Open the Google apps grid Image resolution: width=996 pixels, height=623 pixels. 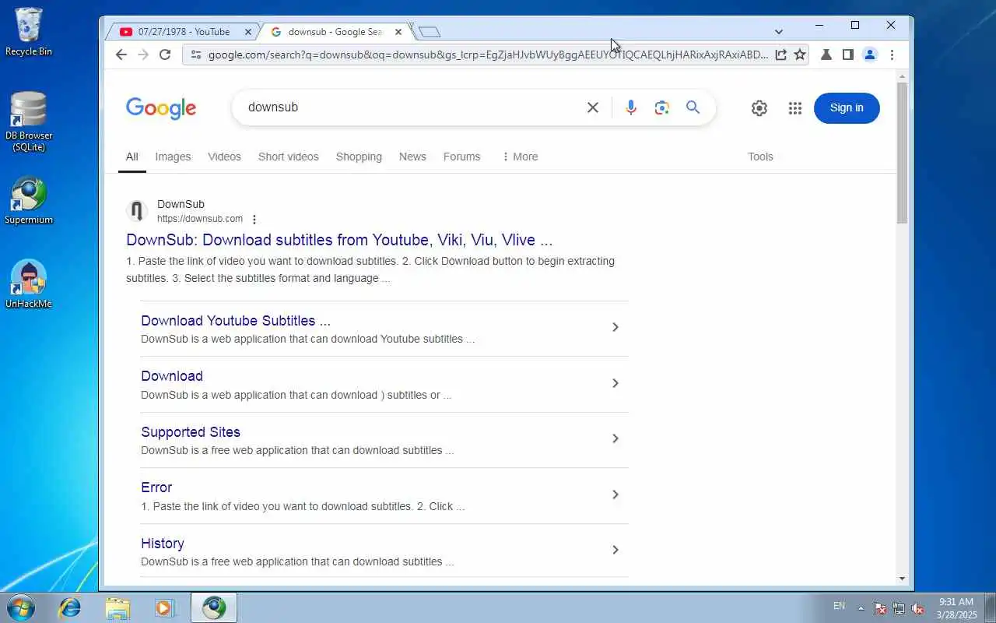[794, 108]
